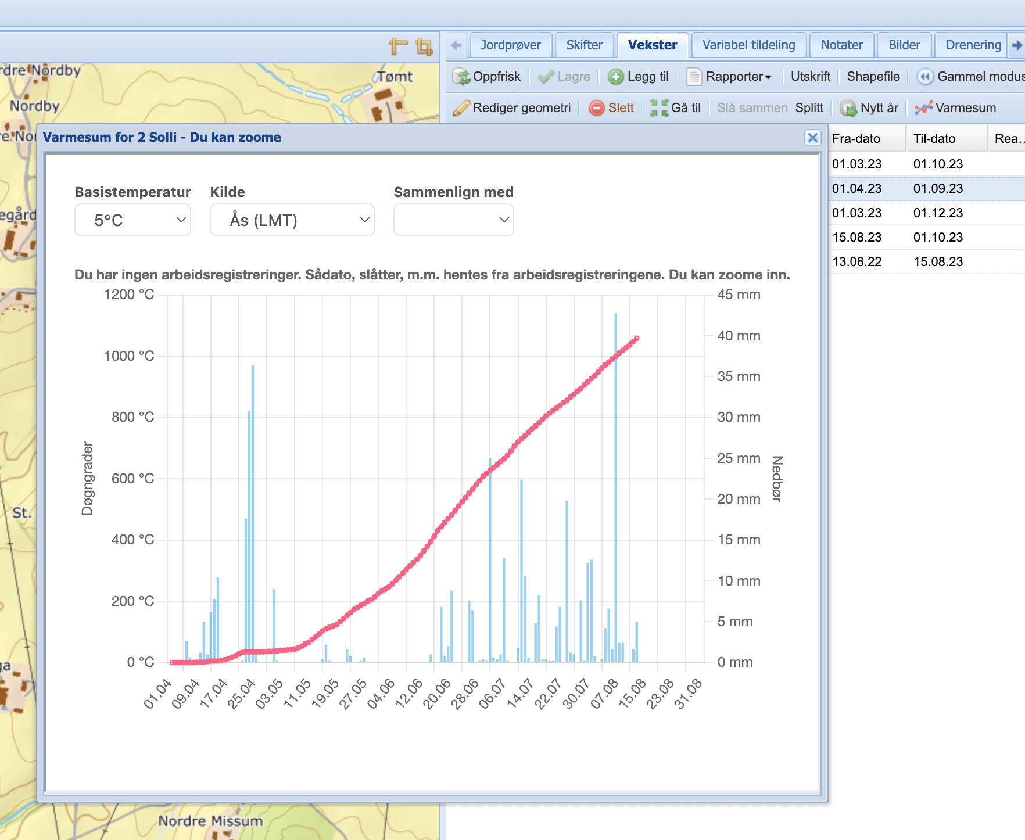Click the Oppfrisk refresh icon
The height and width of the screenshot is (840, 1025).
[x=462, y=77]
